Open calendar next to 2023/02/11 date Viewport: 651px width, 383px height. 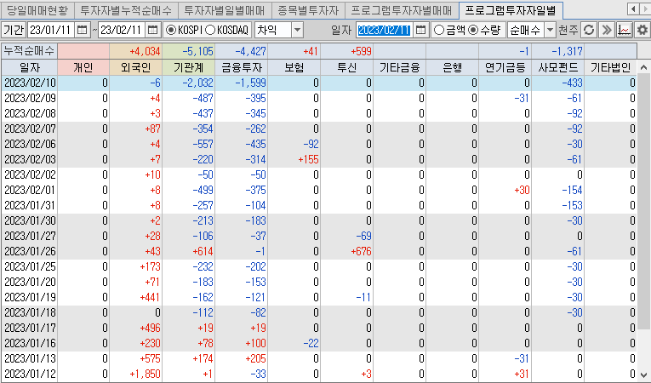pos(420,30)
